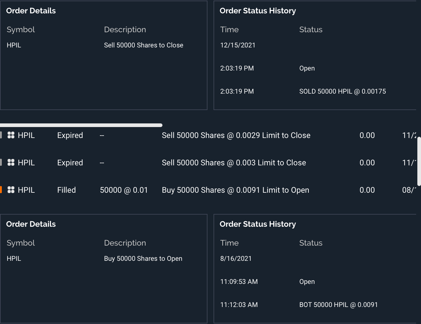This screenshot has height=324, width=421.
Task: Select the Sell 50000 Shares @ 0.003 order row
Action: click(x=234, y=163)
